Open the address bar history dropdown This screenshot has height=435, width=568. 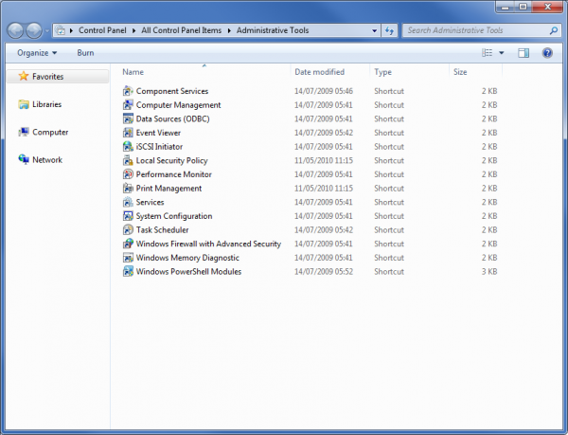tap(375, 30)
